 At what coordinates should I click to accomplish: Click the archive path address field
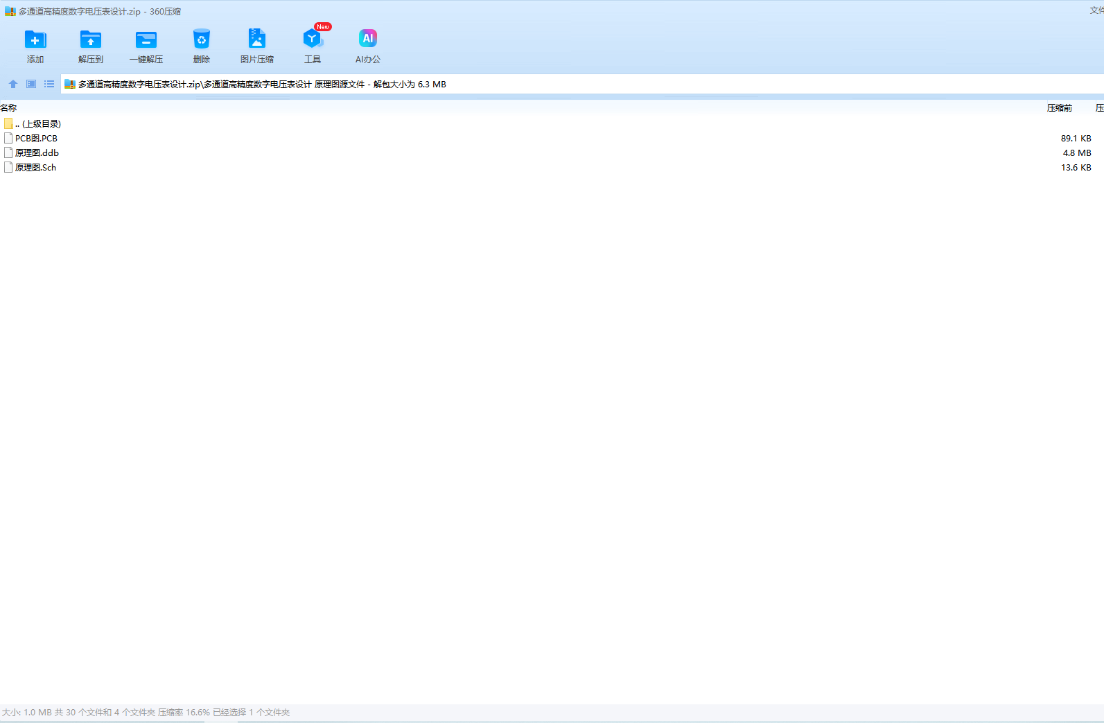pos(582,84)
